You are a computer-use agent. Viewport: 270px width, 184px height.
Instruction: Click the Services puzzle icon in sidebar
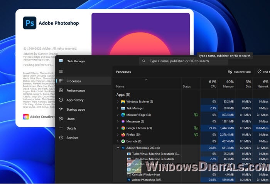[61, 138]
